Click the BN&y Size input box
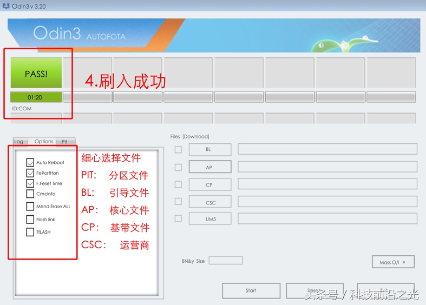This screenshot has width=426, height=305. click(226, 261)
